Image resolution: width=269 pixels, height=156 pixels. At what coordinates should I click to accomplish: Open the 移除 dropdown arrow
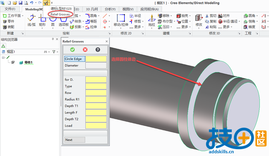tap(171, 16)
